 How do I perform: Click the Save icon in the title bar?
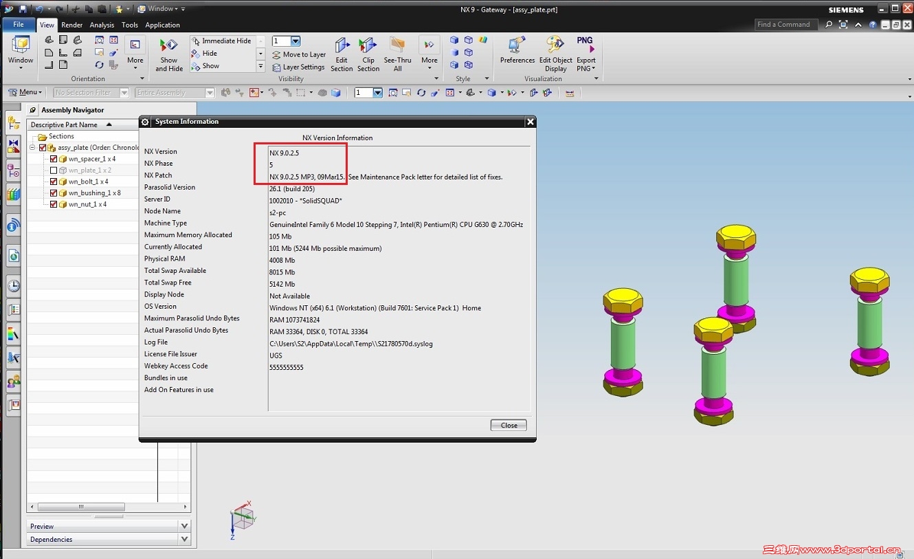coord(23,9)
